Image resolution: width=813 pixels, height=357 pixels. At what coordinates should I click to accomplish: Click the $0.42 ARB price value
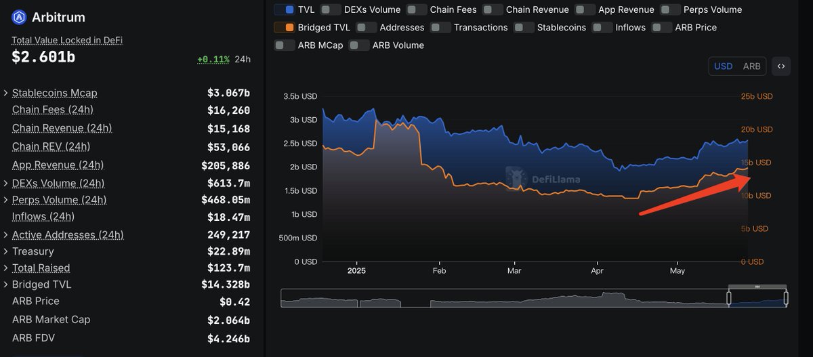235,301
